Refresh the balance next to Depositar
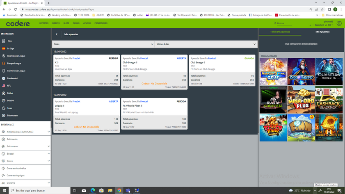 326,25
